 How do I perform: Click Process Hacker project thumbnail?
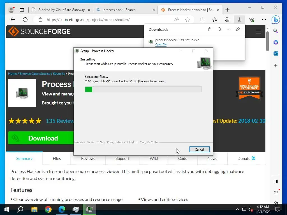click(x=22, y=93)
